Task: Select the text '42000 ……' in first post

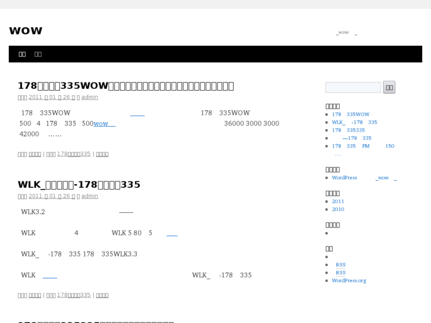Action: [x=40, y=134]
